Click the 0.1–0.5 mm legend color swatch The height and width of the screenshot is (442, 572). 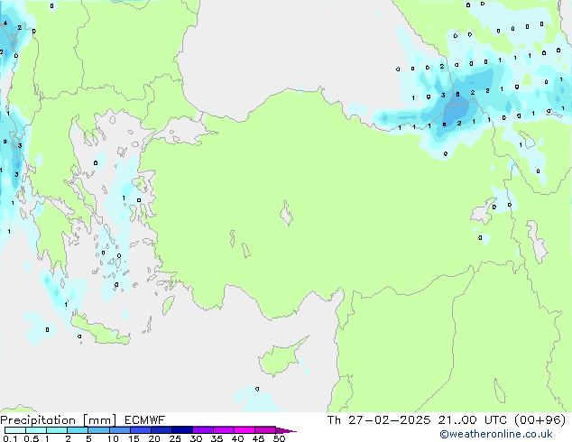click(x=15, y=430)
